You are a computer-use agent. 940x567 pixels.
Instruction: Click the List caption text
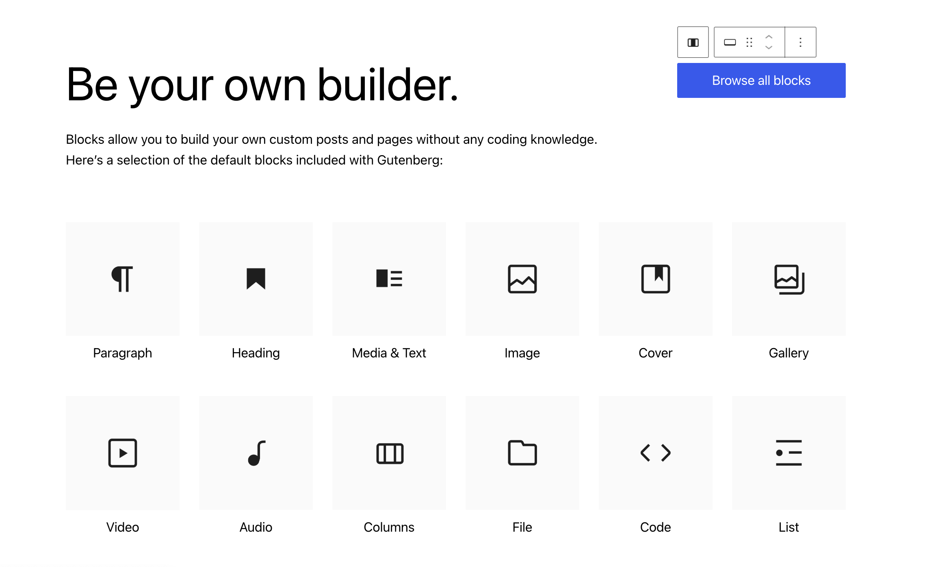tap(789, 527)
